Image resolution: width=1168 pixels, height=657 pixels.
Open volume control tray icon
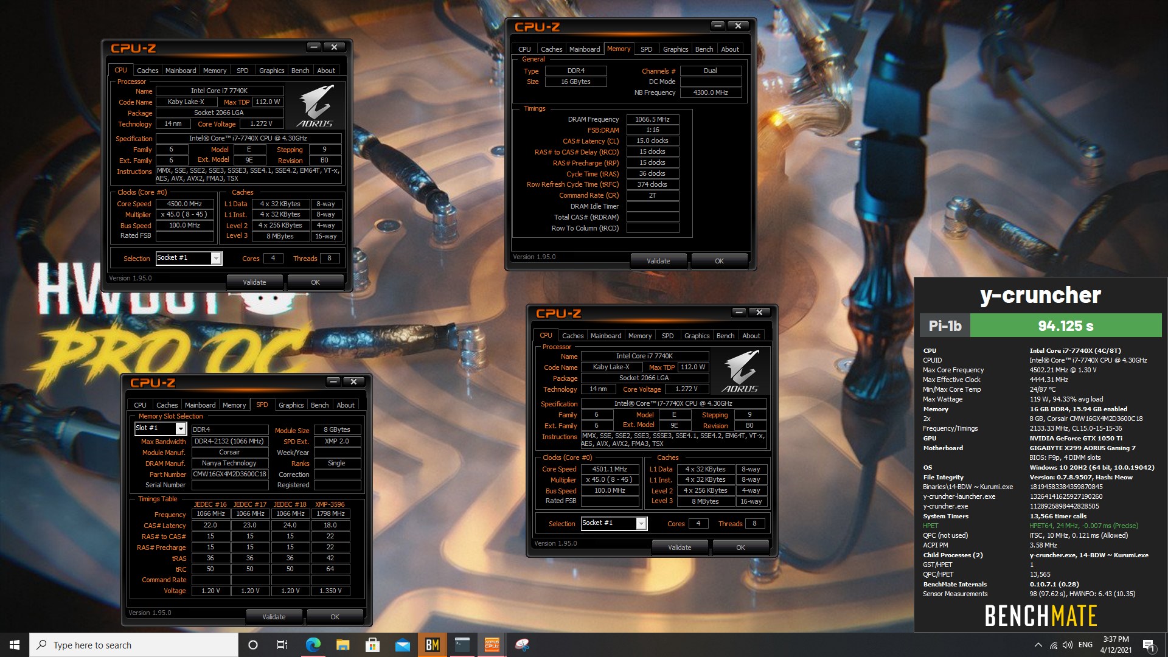coord(1067,645)
